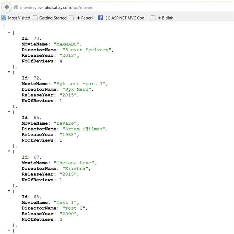Click the globe site identity icon
Screen dimensions: 234x234
16,7
